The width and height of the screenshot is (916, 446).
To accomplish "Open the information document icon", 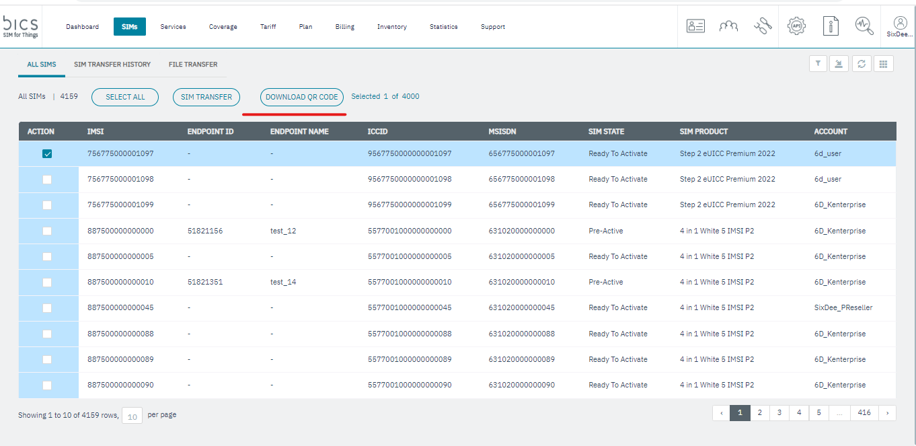I will point(831,26).
